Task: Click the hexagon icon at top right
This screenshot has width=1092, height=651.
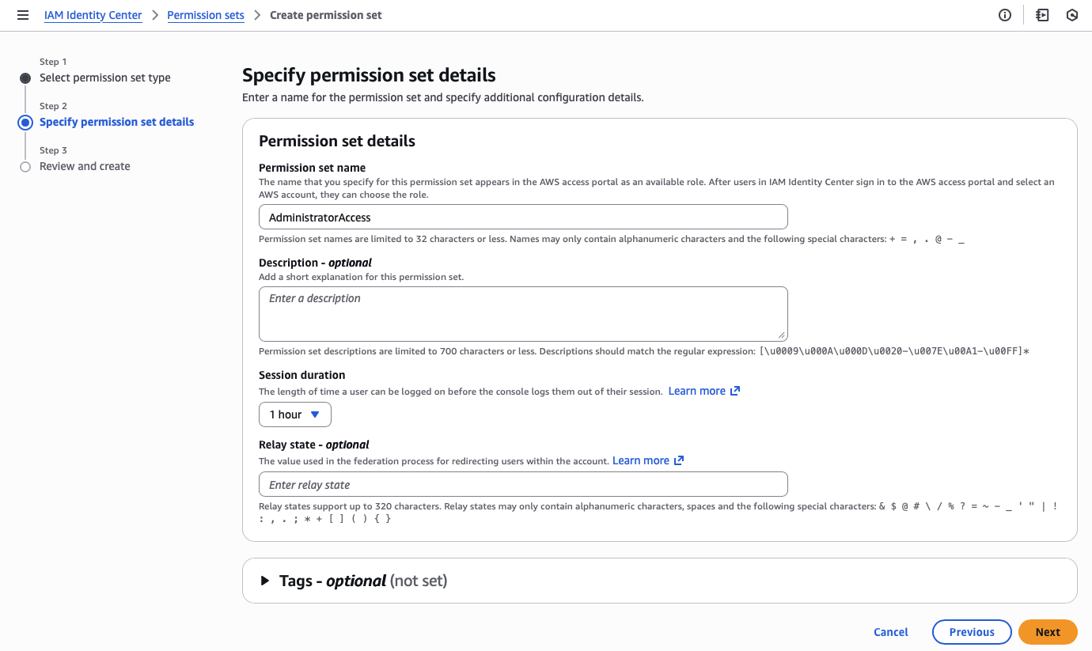Action: [x=1072, y=14]
